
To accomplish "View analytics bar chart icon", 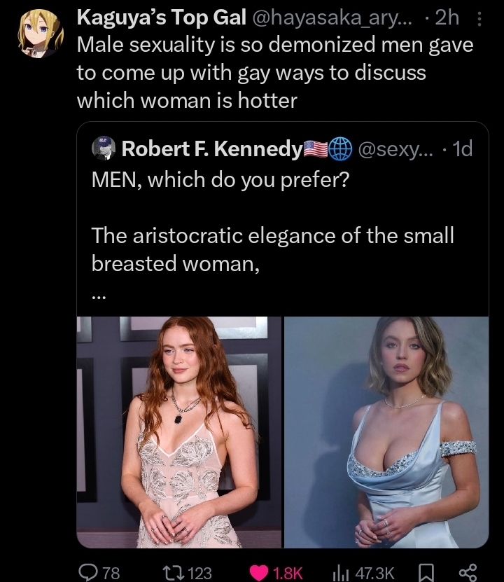I will pos(339,572).
